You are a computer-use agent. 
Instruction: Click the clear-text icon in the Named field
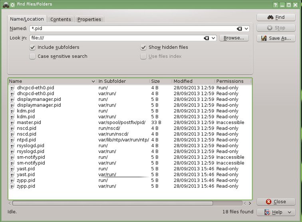tap(239, 29)
